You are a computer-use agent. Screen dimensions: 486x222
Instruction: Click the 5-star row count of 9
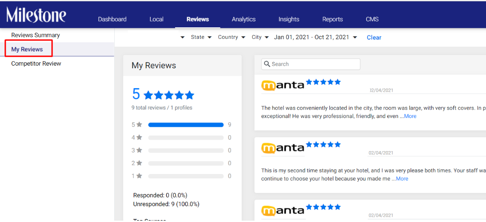[229, 125]
